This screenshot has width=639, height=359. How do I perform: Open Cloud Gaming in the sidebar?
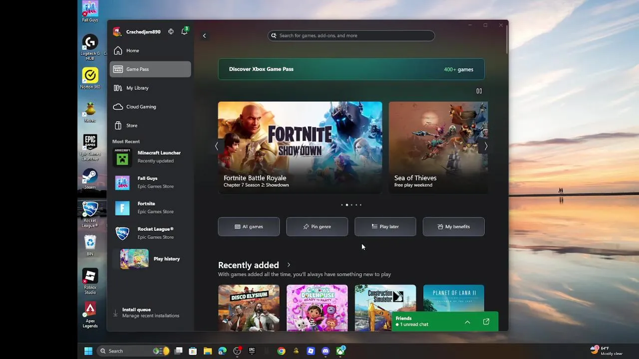click(x=150, y=107)
